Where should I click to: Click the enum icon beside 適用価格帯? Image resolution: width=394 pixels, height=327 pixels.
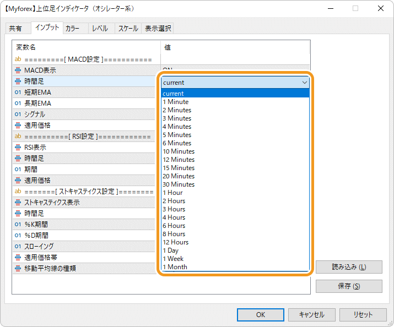point(18,257)
